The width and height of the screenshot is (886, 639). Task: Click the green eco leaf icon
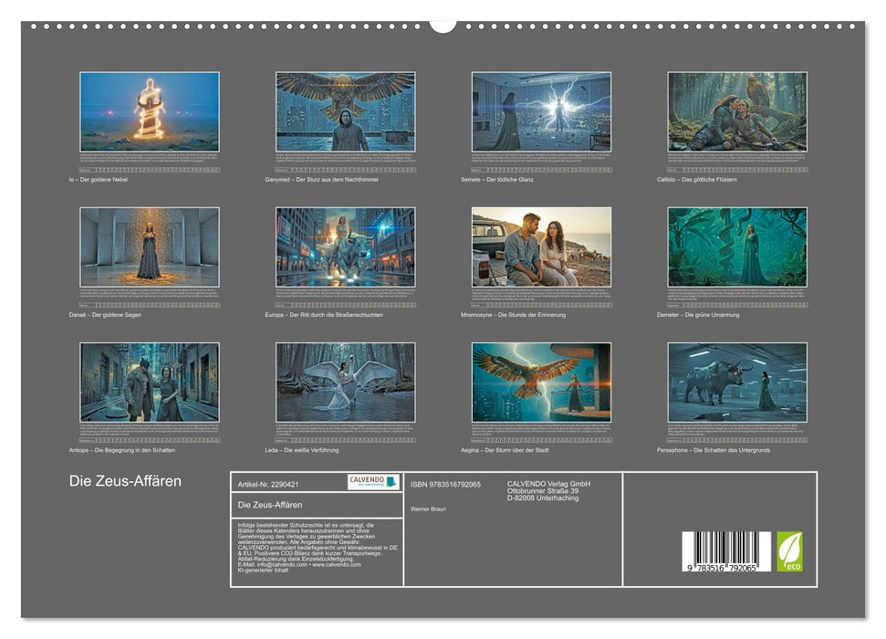[789, 551]
